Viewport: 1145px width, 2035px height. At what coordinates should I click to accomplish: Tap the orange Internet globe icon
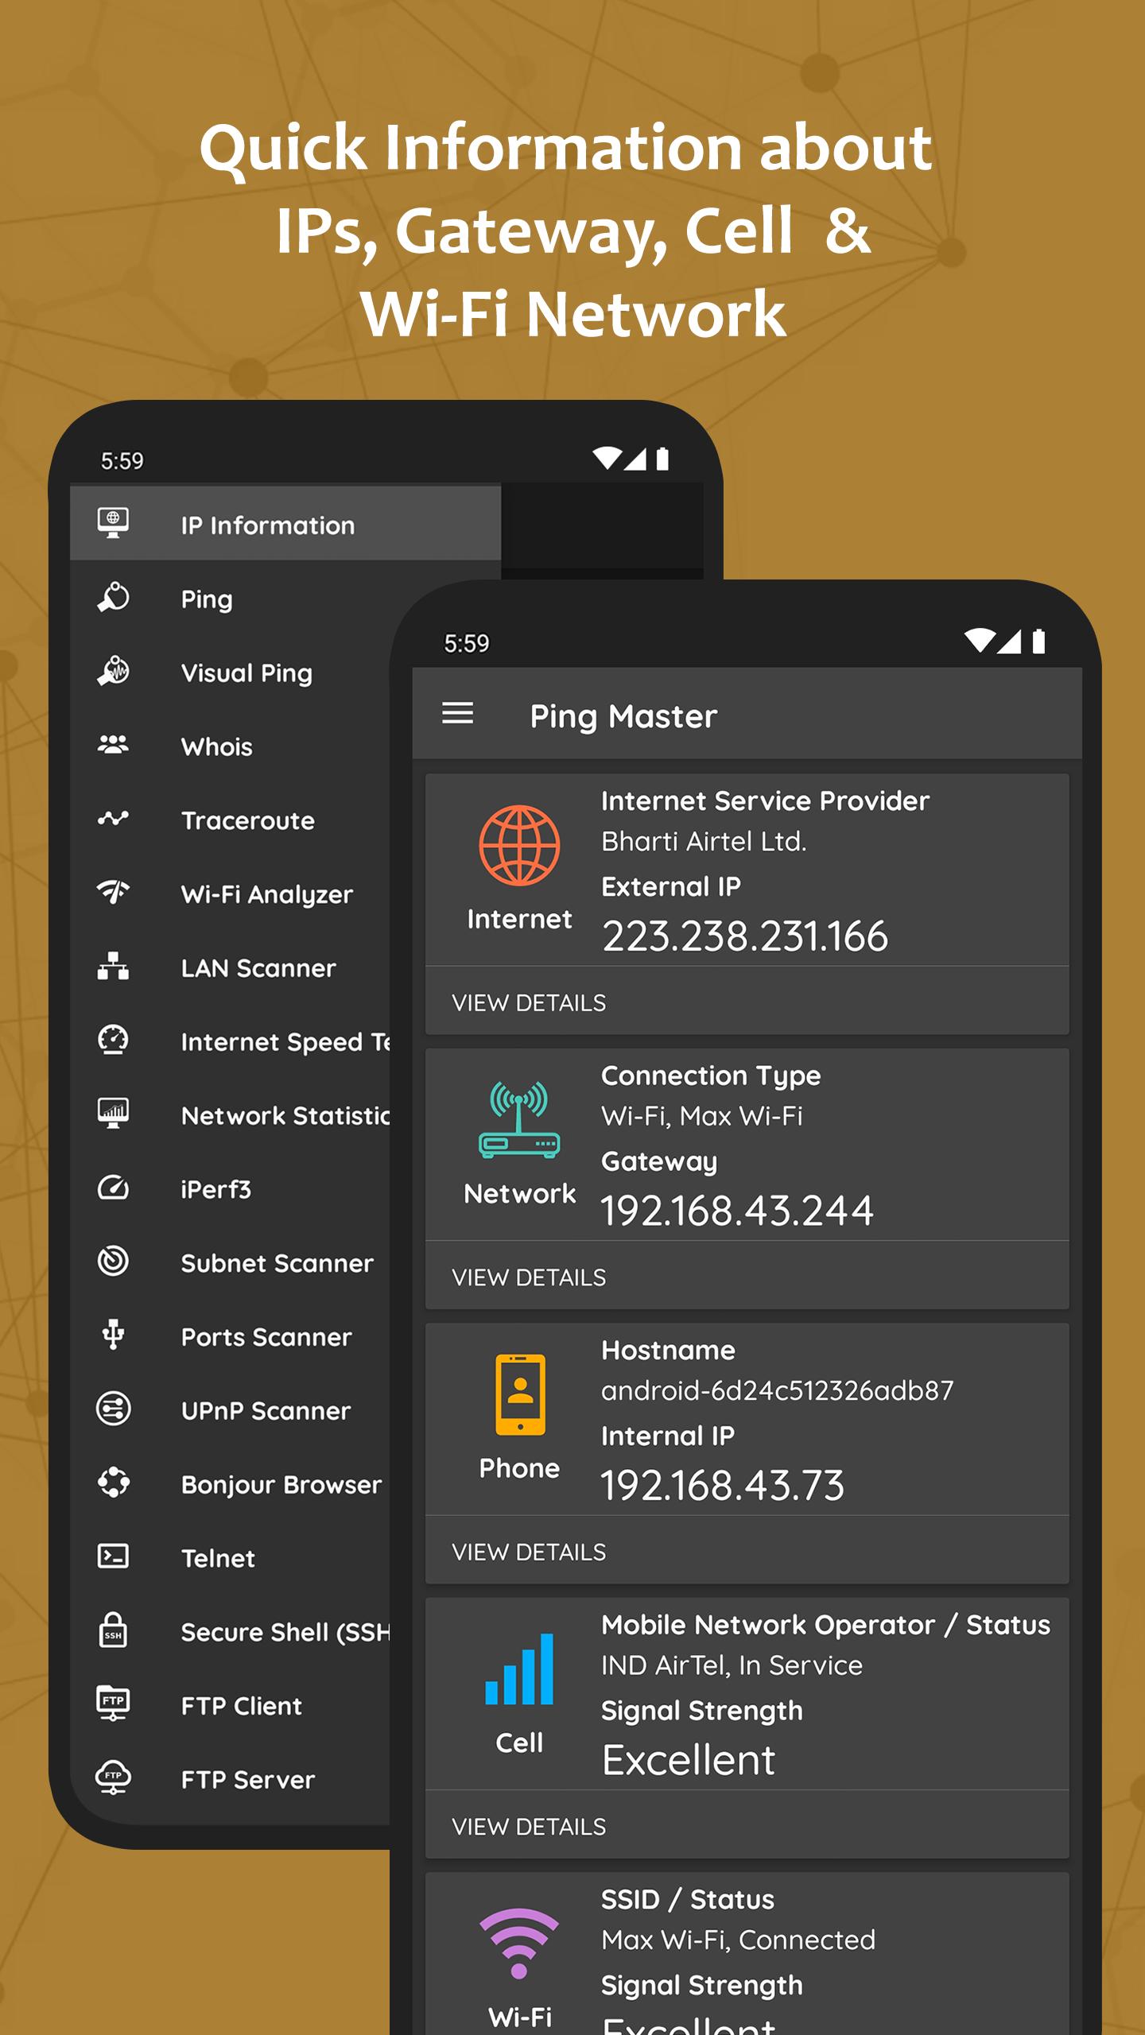[x=519, y=845]
